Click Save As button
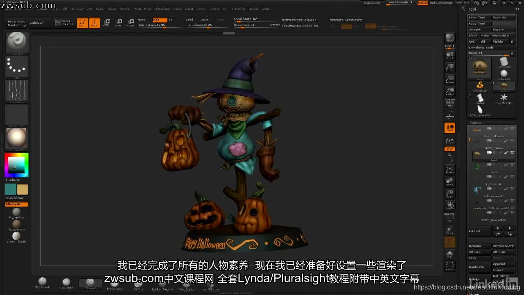Screen dimensions: 524x295 (x=504, y=18)
